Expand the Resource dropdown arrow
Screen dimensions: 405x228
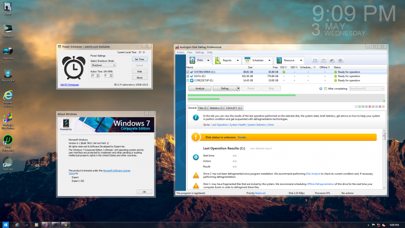point(301,60)
